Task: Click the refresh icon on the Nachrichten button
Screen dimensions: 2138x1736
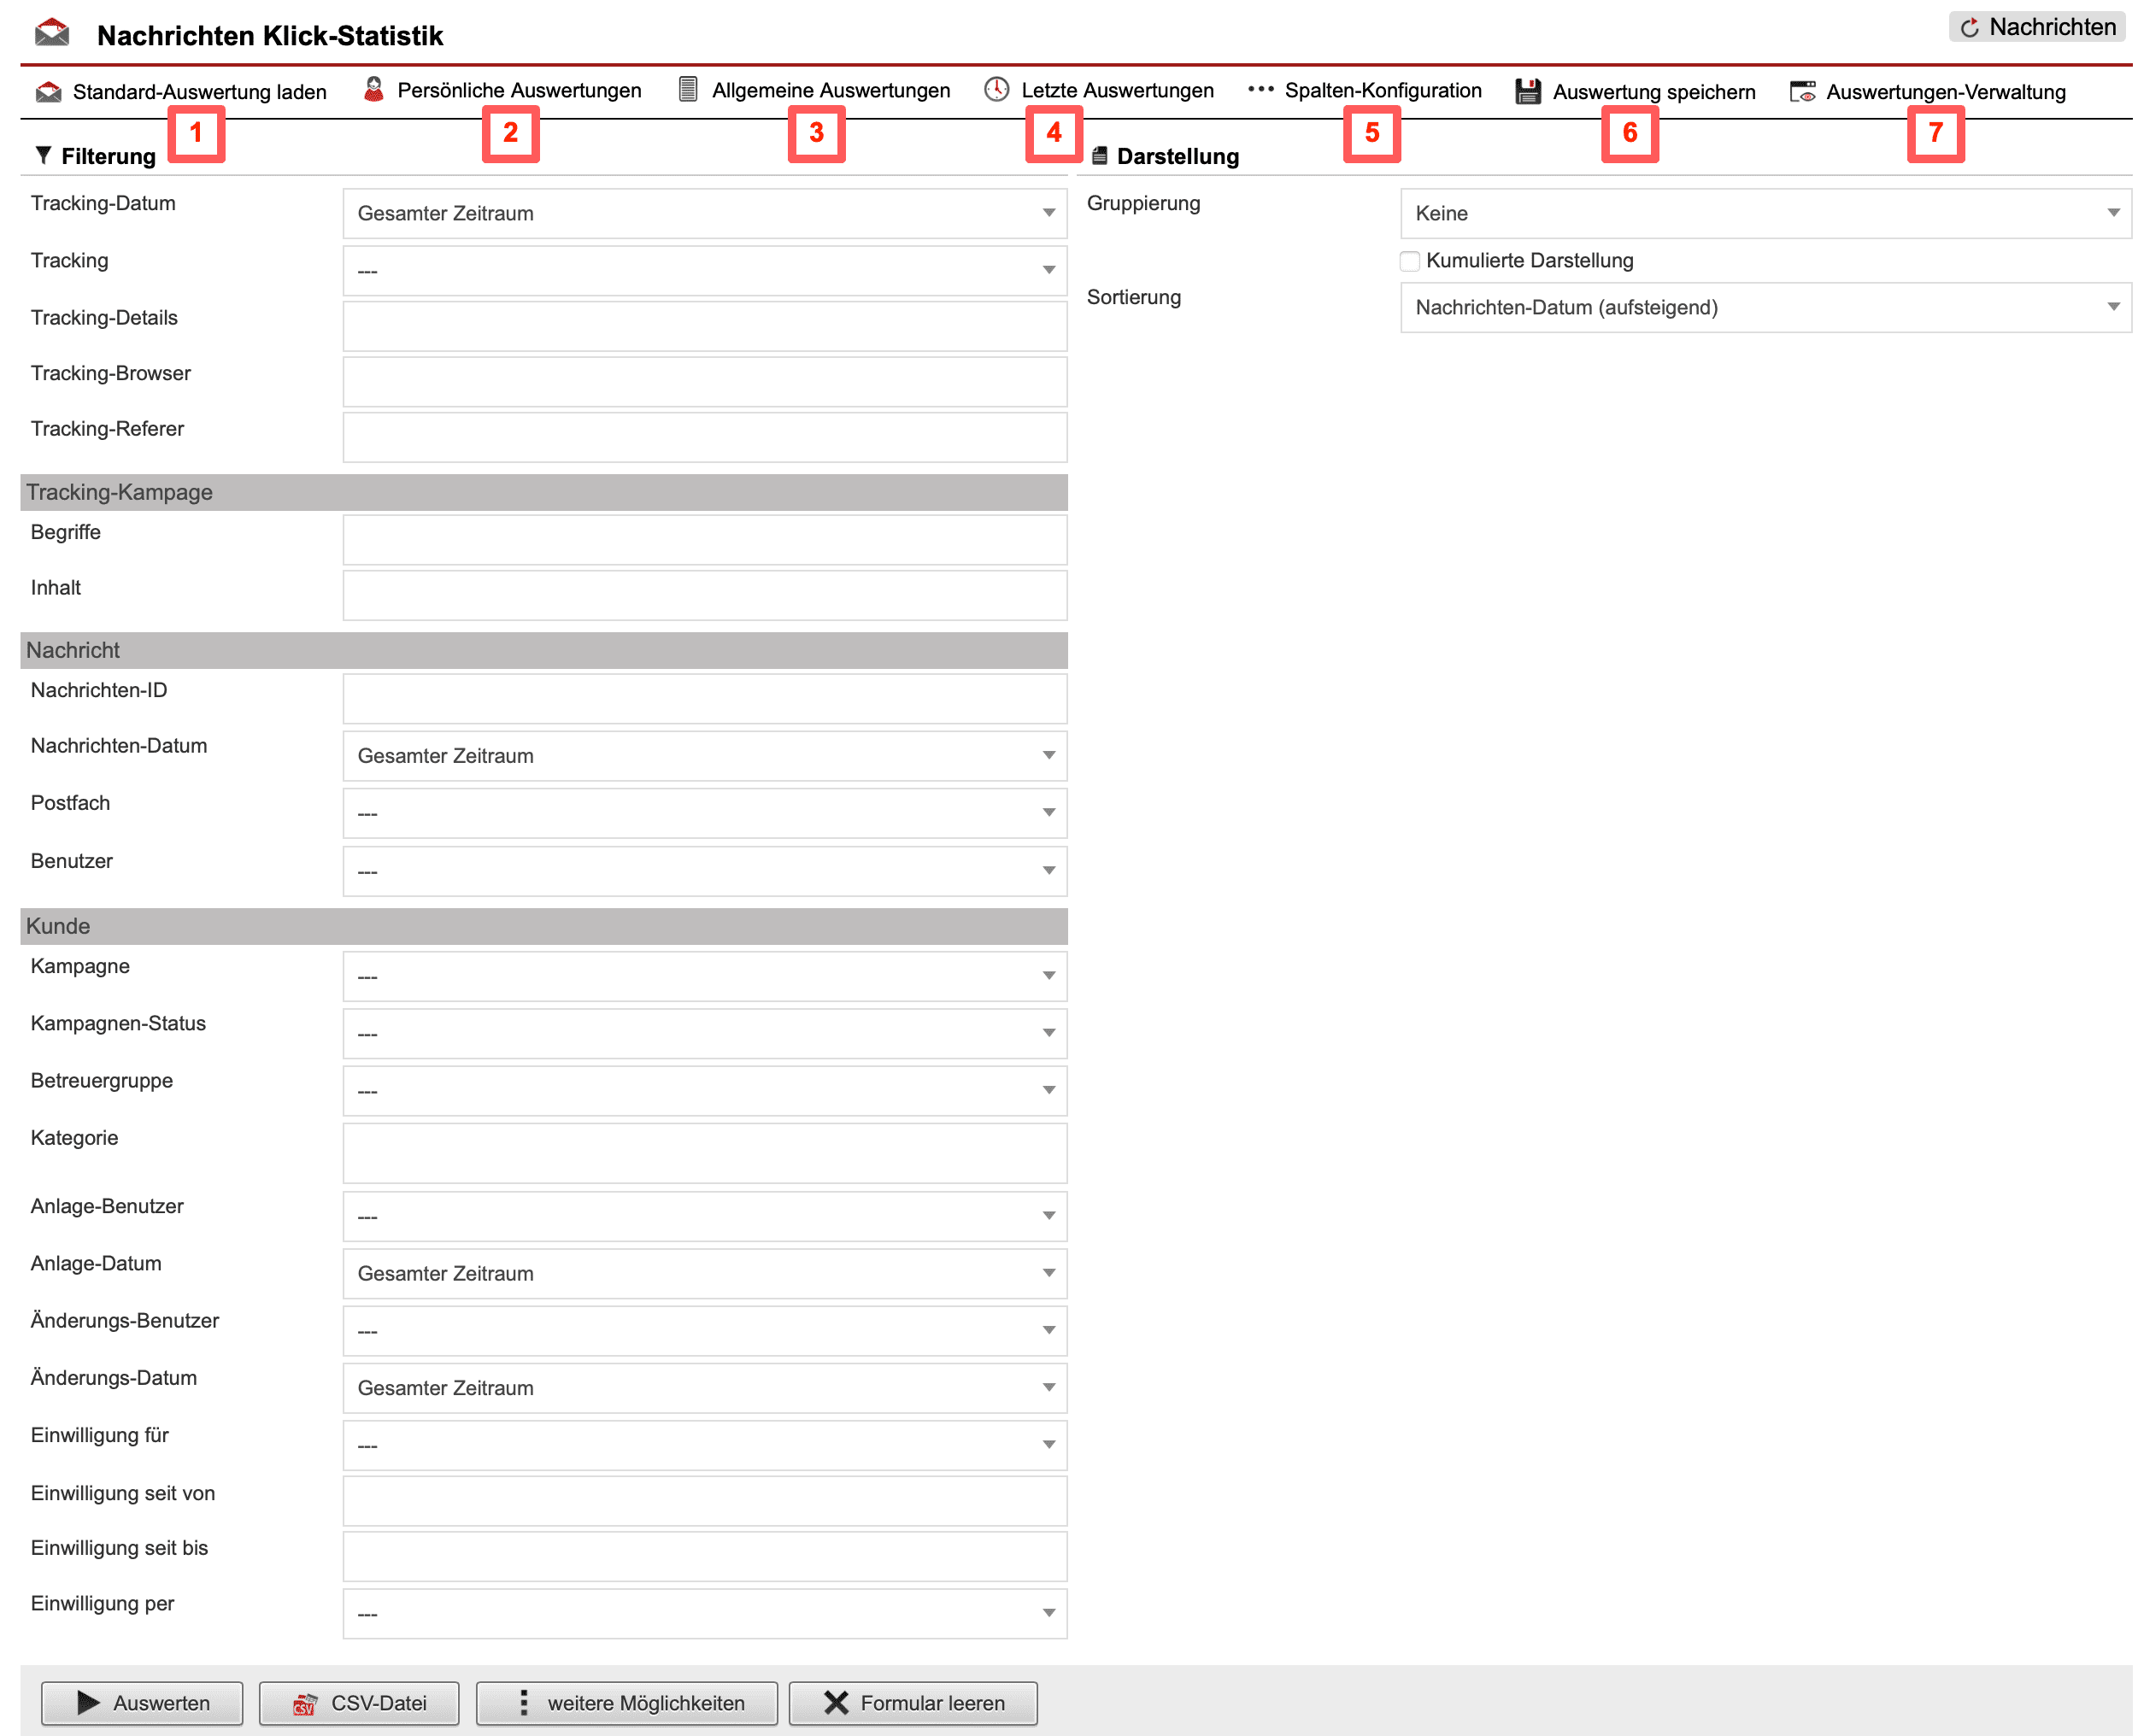Action: 1969,28
